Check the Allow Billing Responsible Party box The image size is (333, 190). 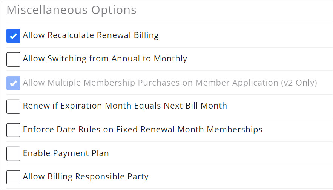pyautogui.click(x=14, y=177)
